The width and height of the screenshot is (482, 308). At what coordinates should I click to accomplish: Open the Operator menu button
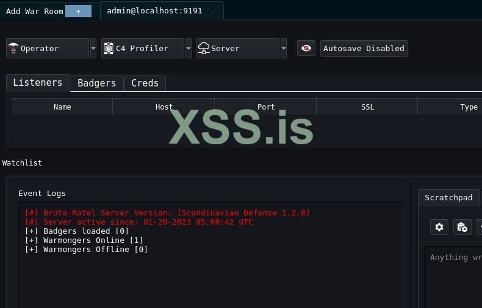[48, 49]
